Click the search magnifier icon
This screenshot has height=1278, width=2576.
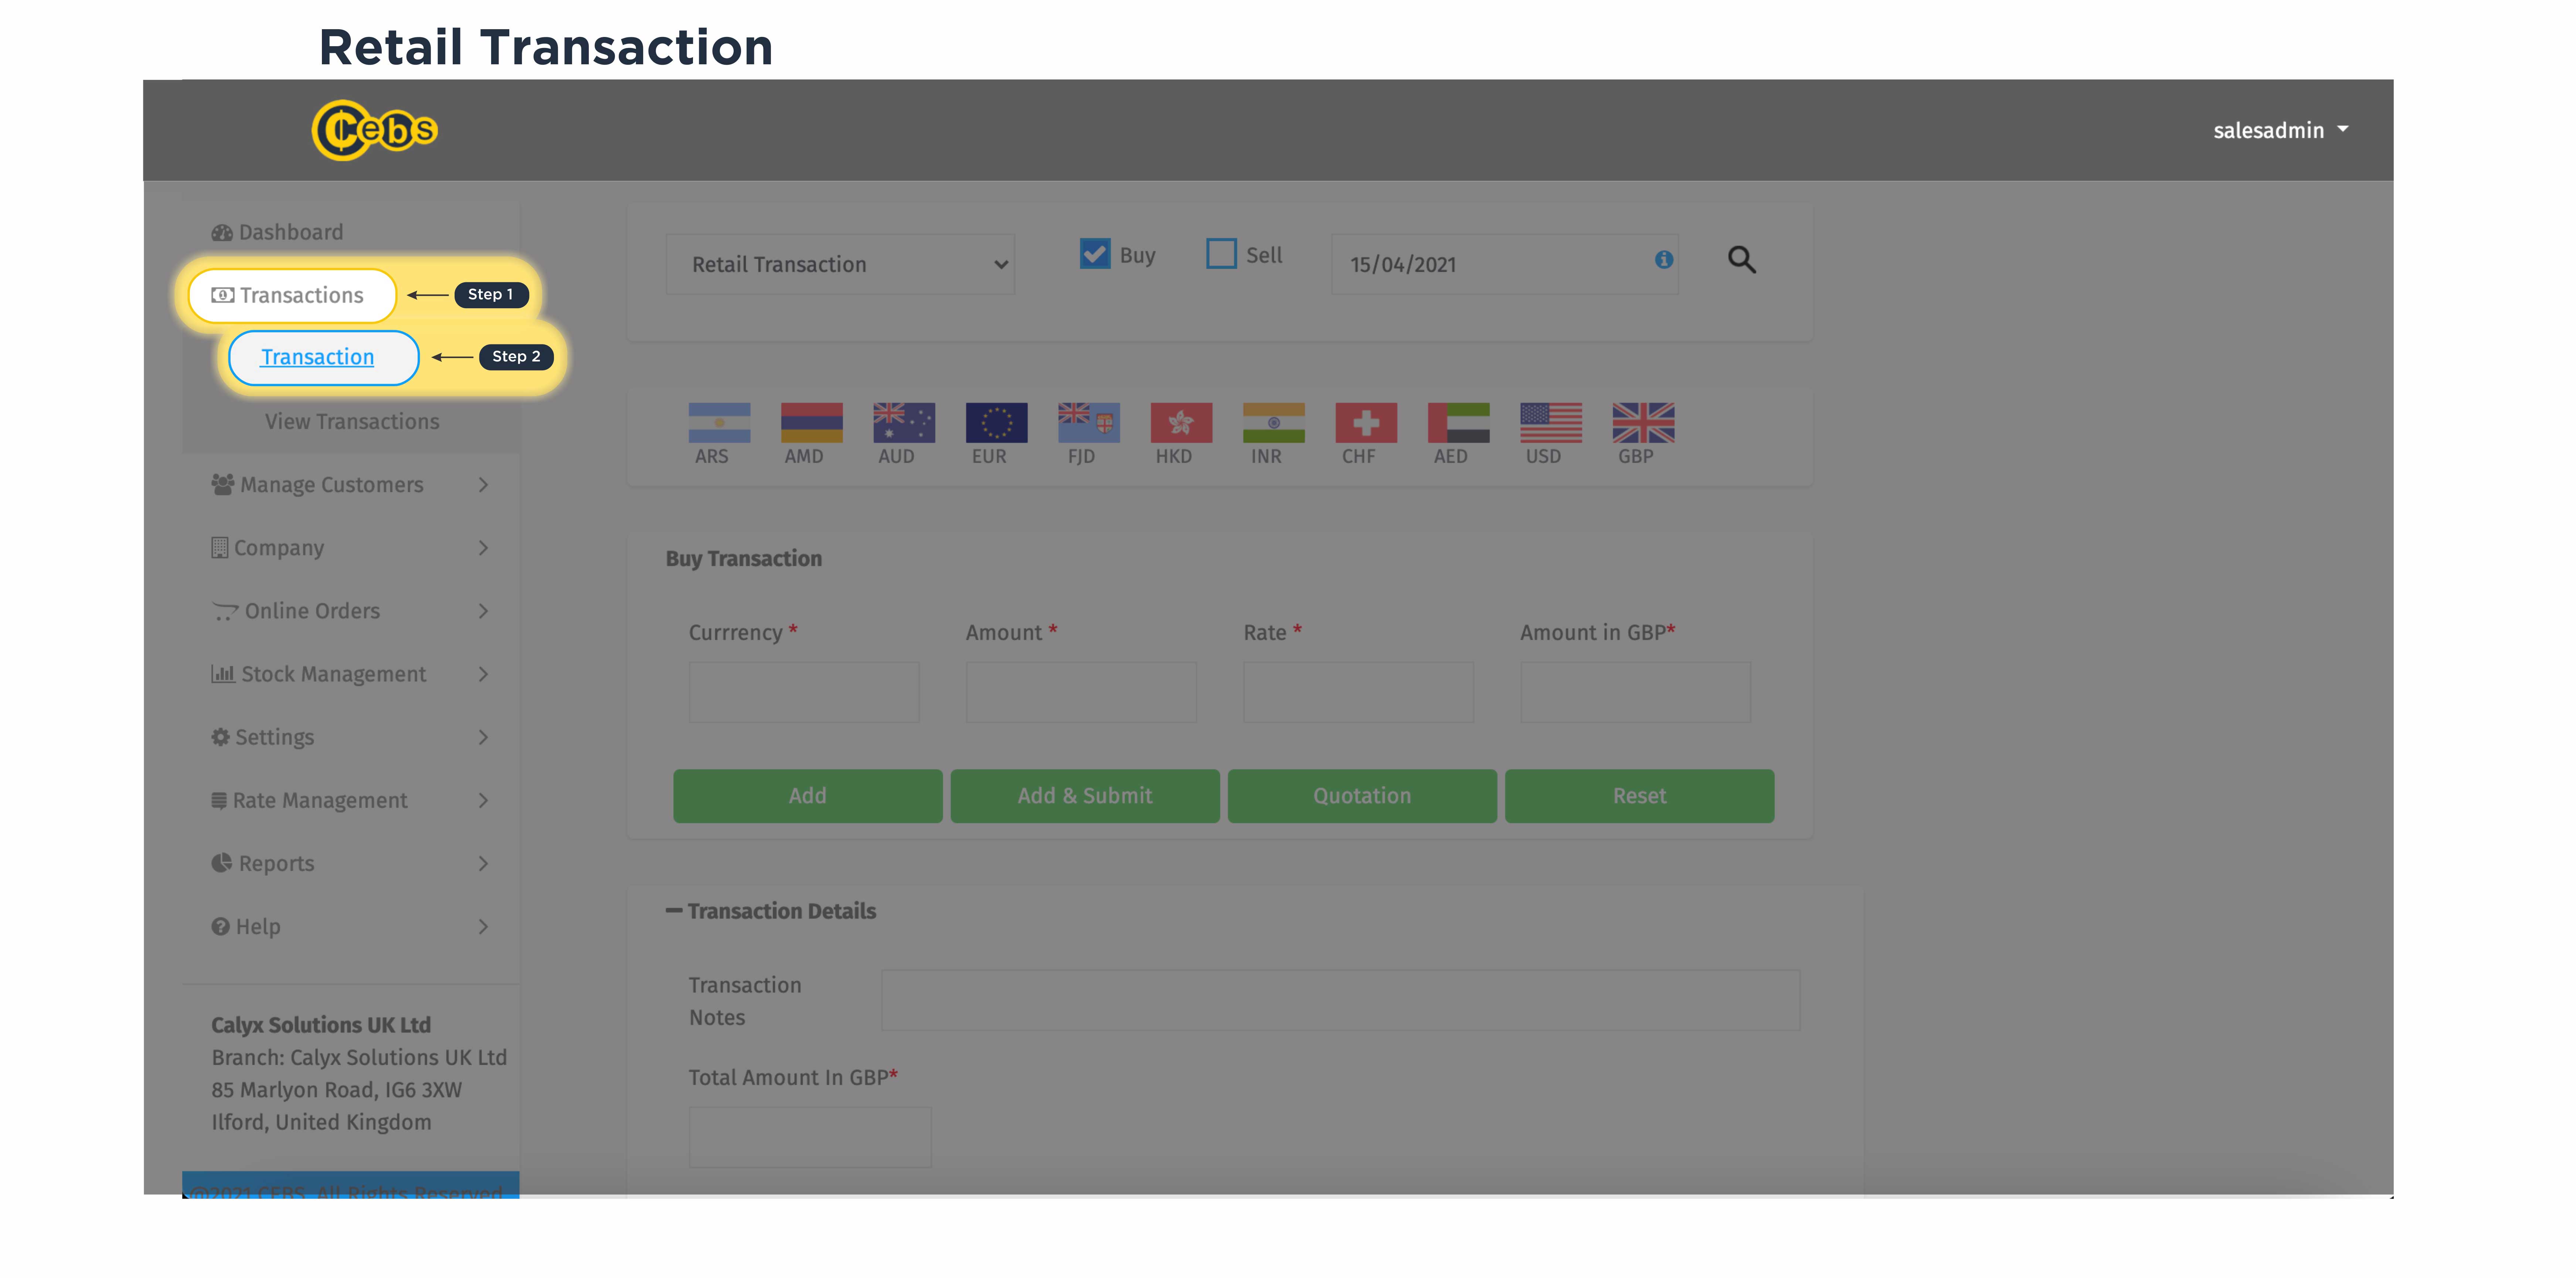[1741, 260]
